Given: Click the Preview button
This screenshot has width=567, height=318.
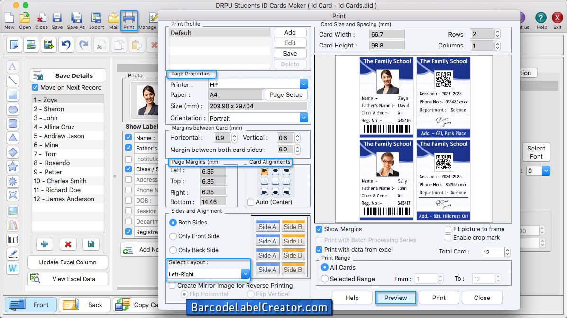Looking at the screenshot, I should 395,298.
